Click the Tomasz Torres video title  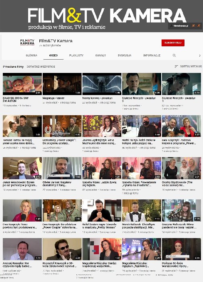(x=18, y=142)
